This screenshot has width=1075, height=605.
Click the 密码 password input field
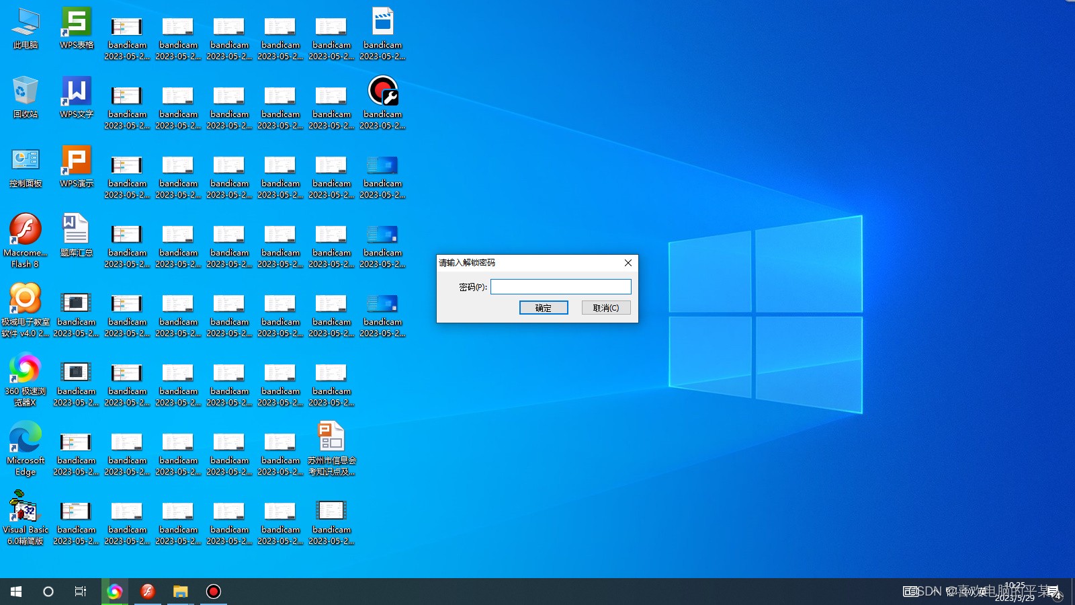point(560,287)
